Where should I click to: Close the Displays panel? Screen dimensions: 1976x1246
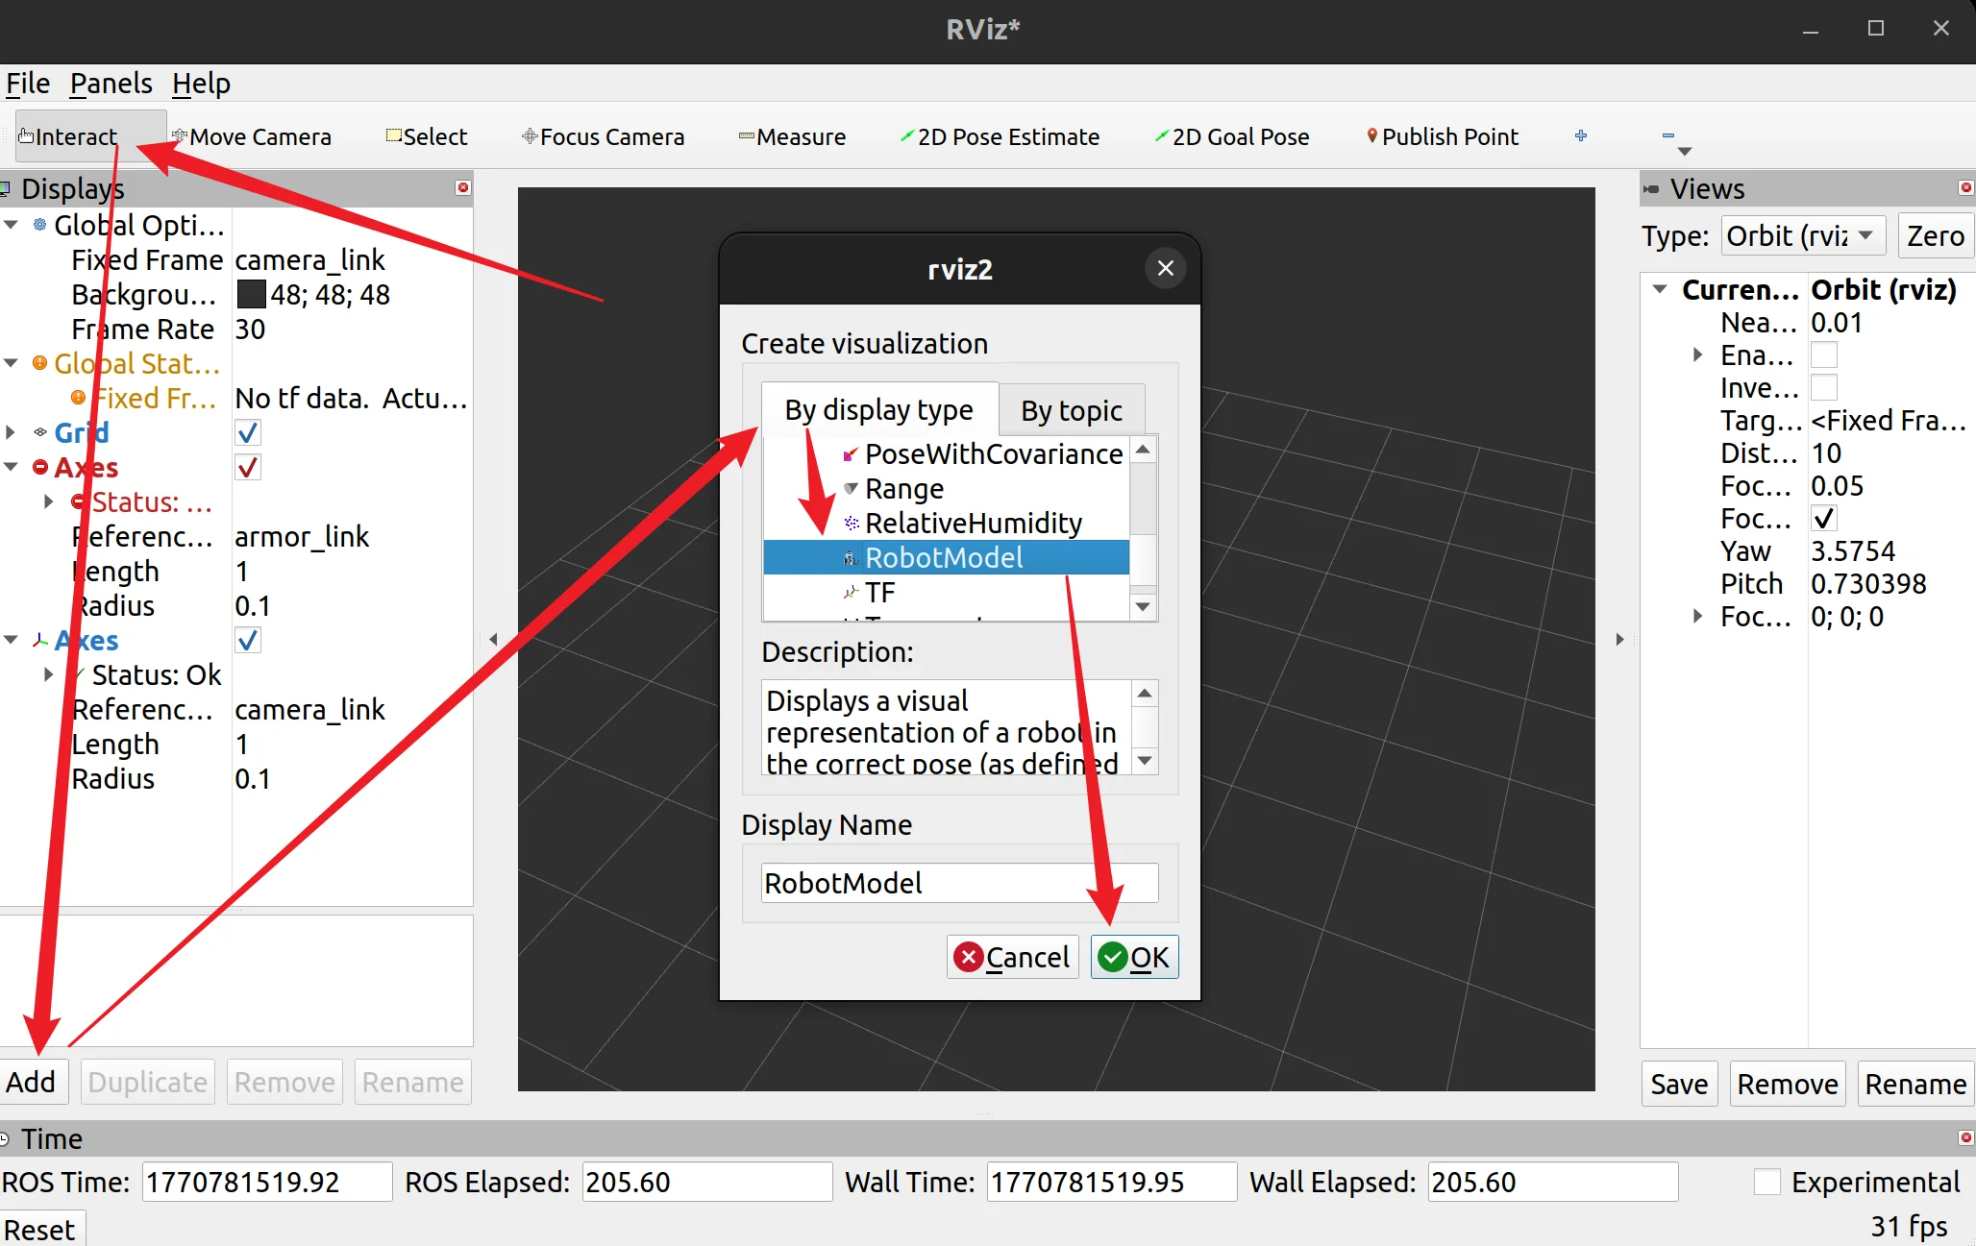click(x=463, y=187)
